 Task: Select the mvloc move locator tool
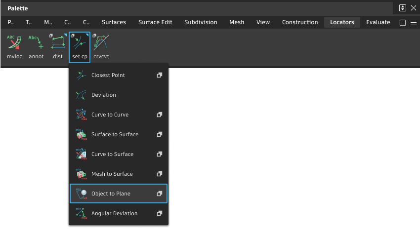(14, 45)
